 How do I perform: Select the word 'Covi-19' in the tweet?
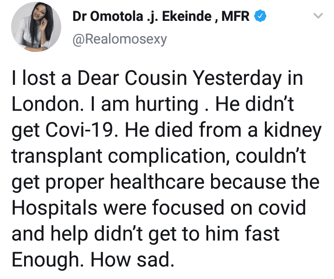click(79, 130)
